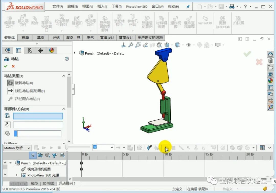Image resolution: width=276 pixels, height=193 pixels.
Task: Click Play from start button
Action: (x=44, y=148)
